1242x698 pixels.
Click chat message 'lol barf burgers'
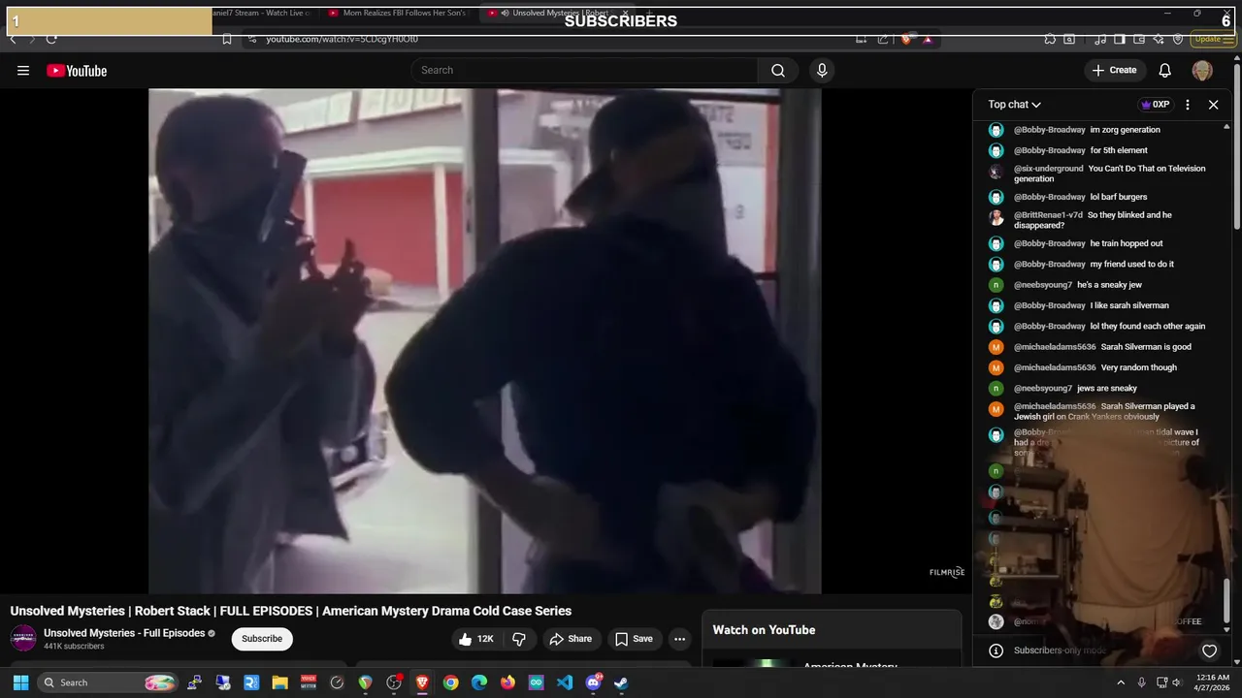pos(1119,197)
